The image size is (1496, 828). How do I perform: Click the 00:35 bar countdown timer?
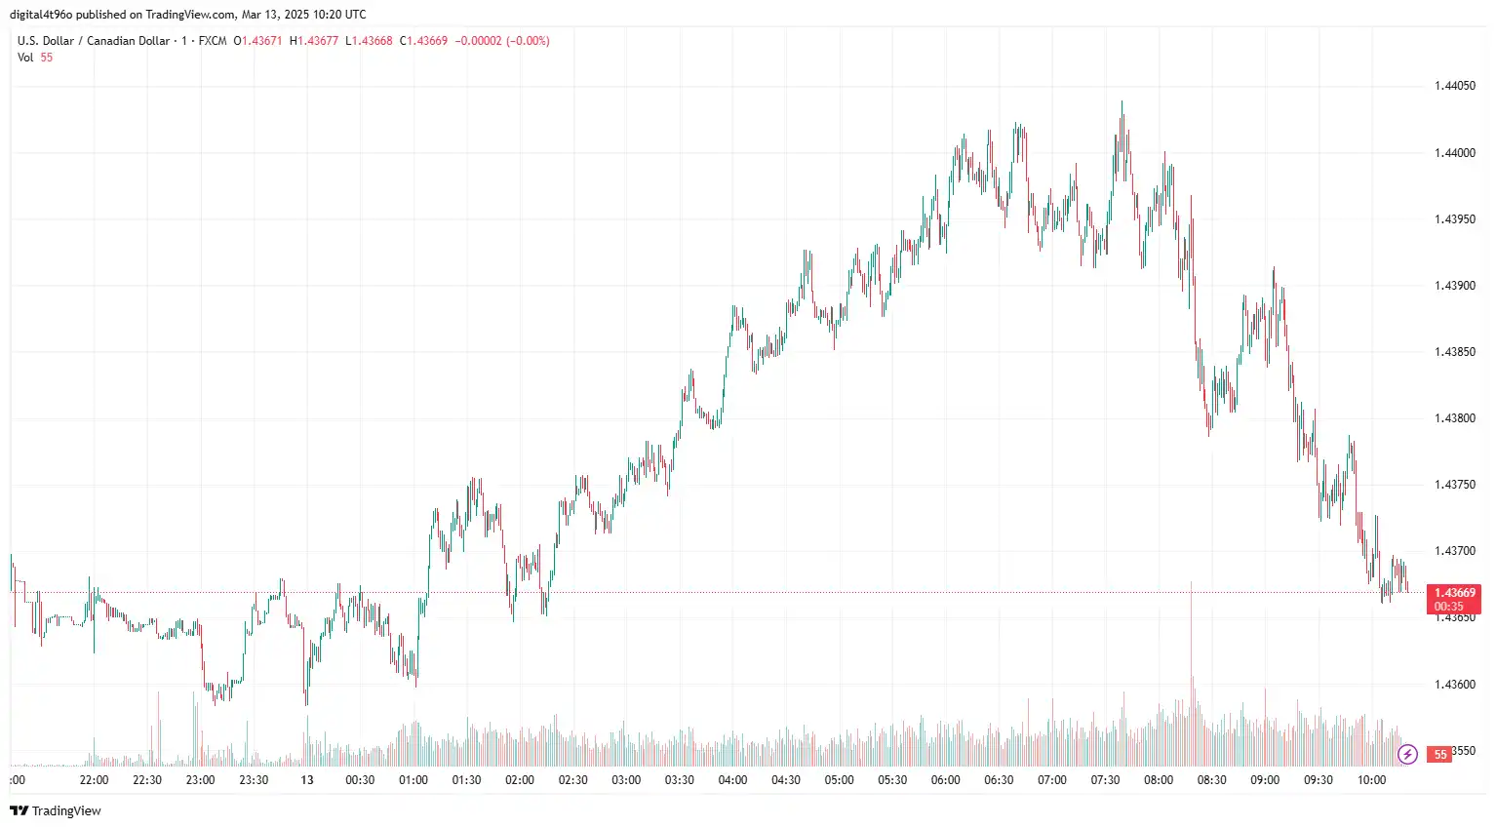pyautogui.click(x=1448, y=607)
